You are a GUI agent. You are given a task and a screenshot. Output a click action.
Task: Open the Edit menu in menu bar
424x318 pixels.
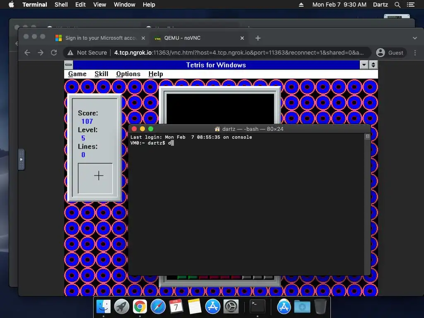[80, 5]
